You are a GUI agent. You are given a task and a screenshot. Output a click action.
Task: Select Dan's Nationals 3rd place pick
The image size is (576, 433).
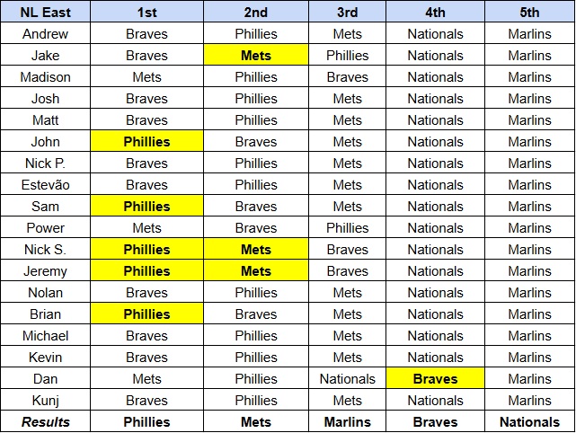coord(347,379)
